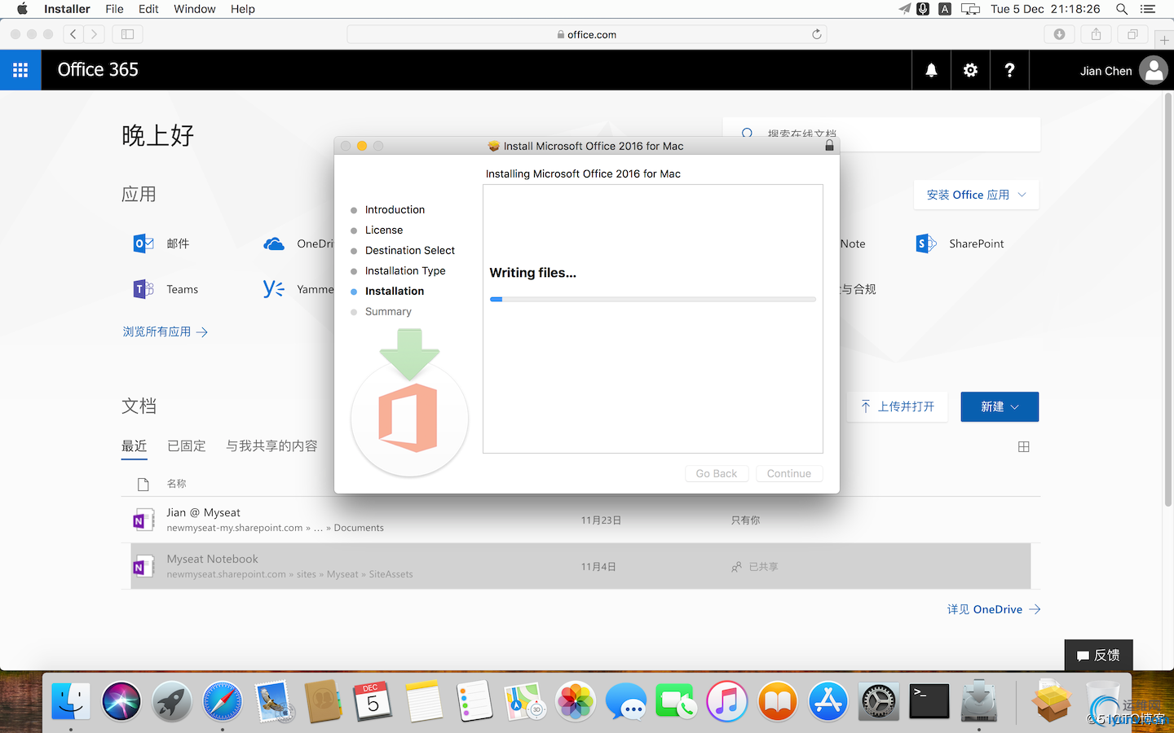Click the Safari share button

(x=1096, y=34)
